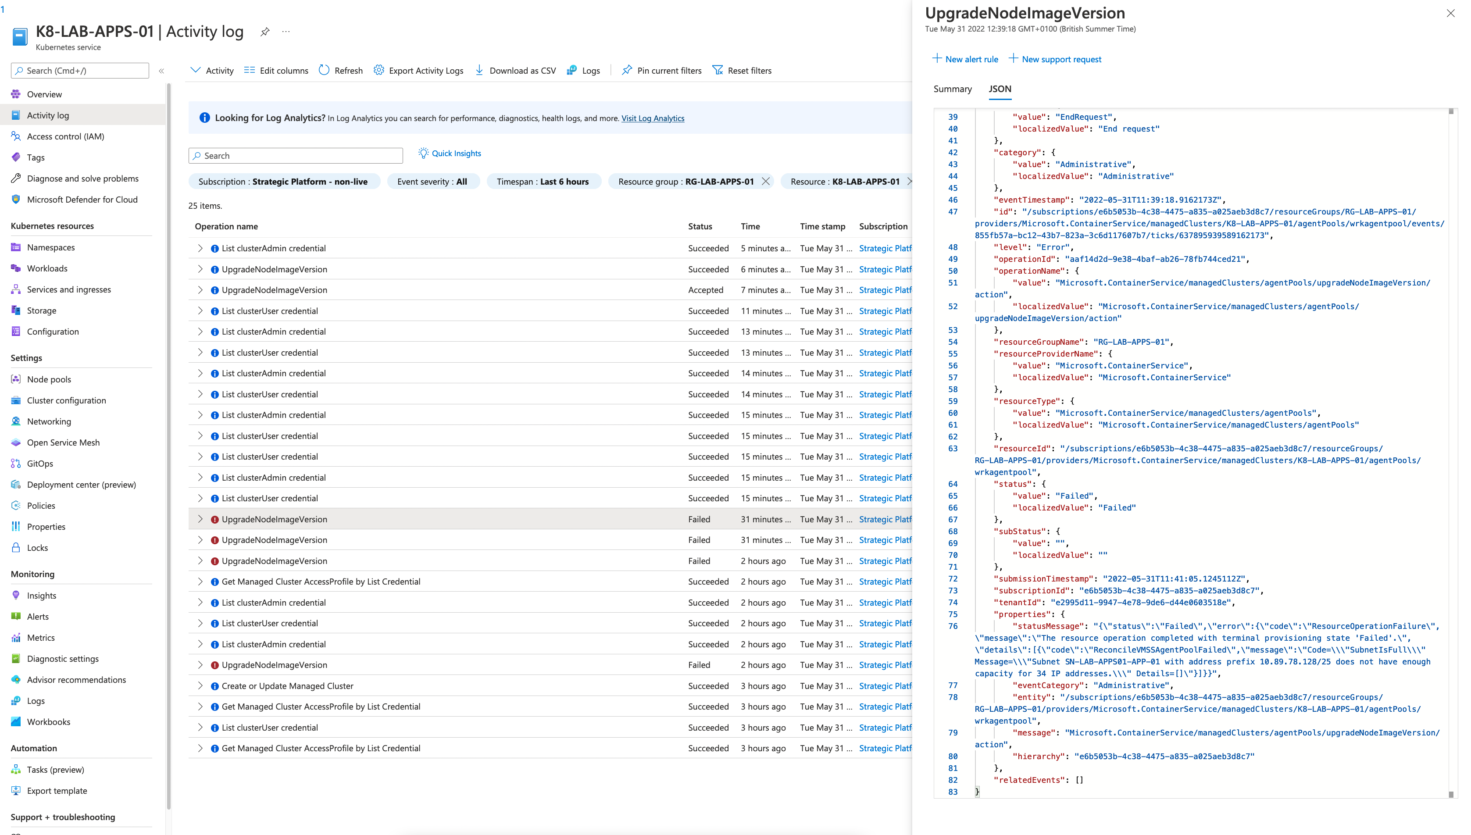Viewport: 1471px width, 835px height.
Task: Click the Properties sidebar icon
Action: pyautogui.click(x=16, y=526)
